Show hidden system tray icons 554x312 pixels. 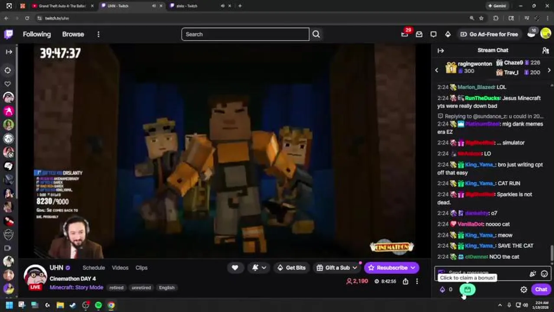coord(500,305)
